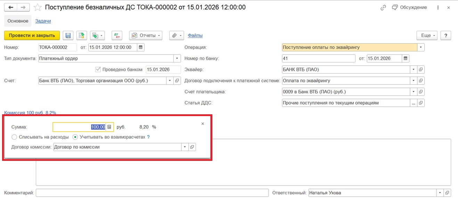
Task: Open the Файлы link
Action: pyautogui.click(x=195, y=35)
